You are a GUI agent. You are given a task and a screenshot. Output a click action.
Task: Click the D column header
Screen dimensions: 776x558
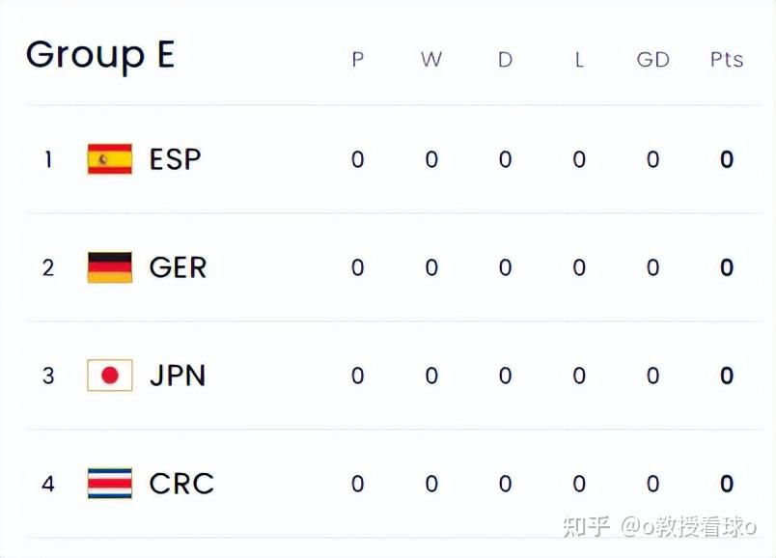[x=505, y=60]
